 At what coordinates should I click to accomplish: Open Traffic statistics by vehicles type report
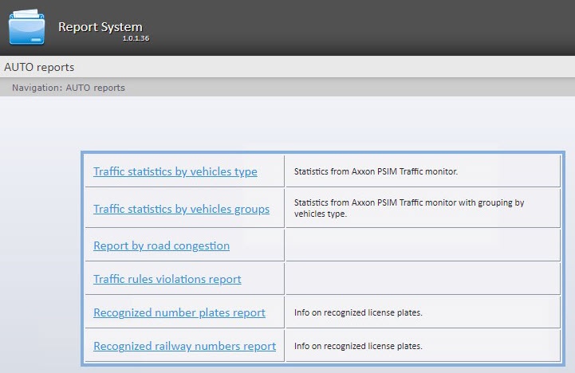point(175,171)
